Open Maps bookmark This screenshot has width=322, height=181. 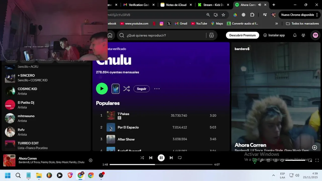tap(217, 23)
